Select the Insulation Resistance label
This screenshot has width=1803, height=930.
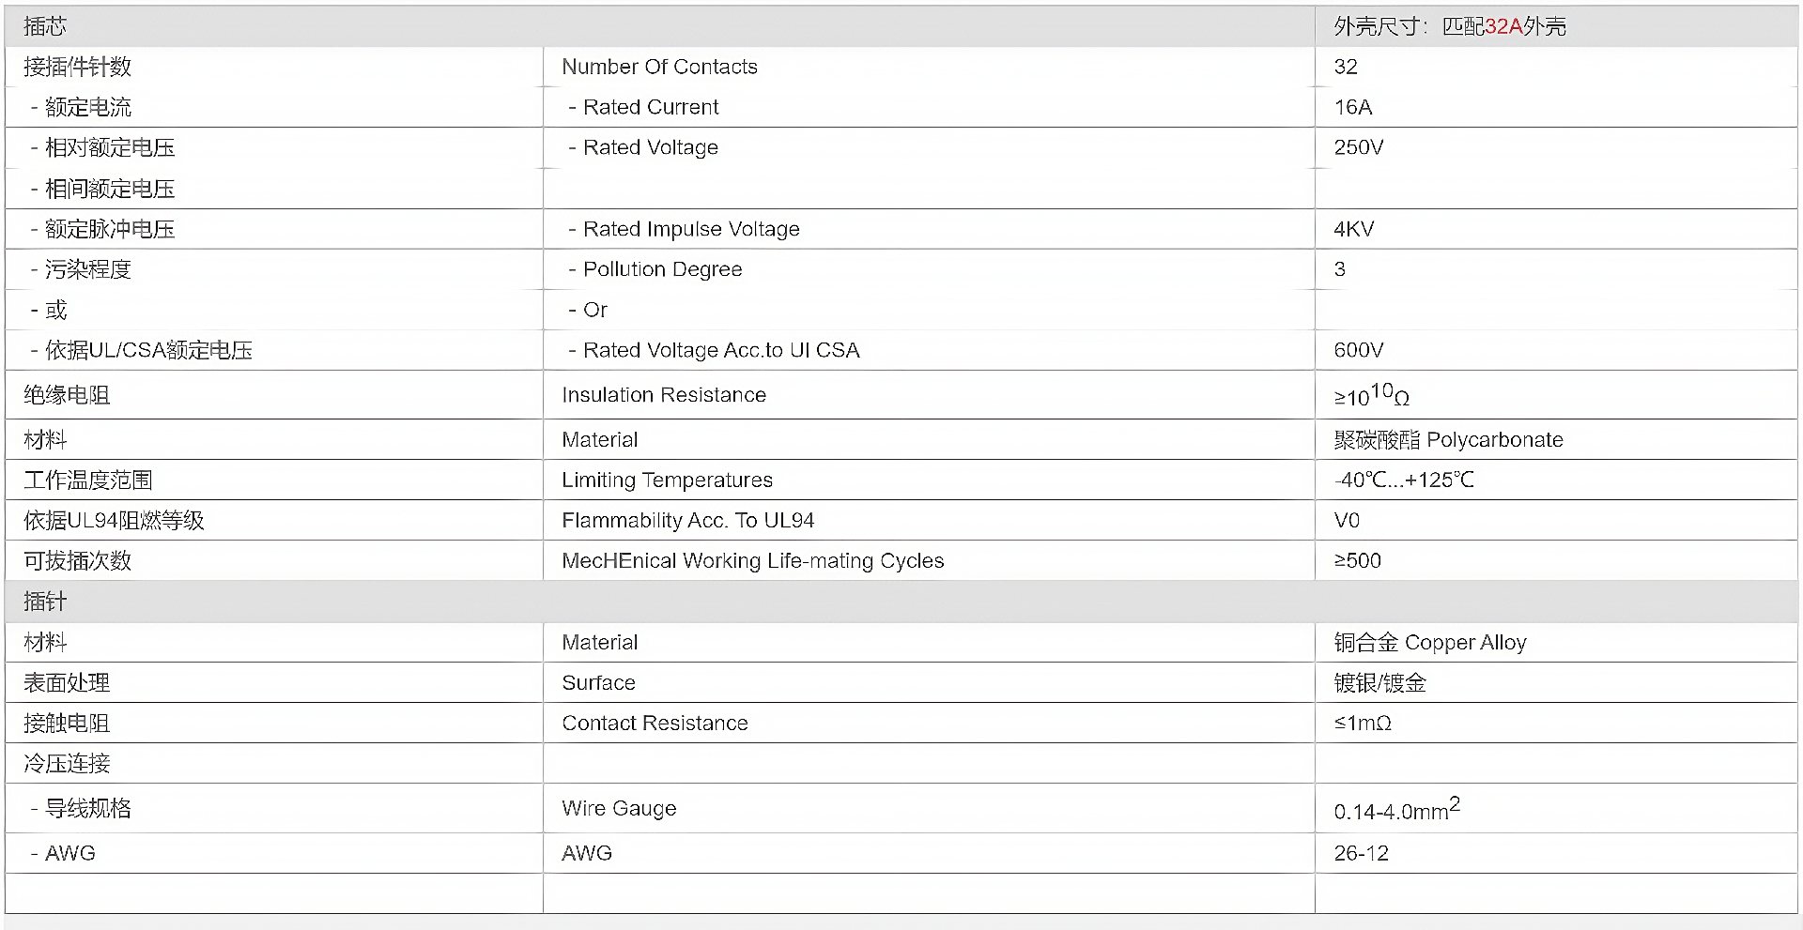point(664,395)
